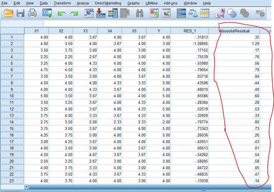Viewport: 274px width, 192px height.
Task: Print the data using the printer icon
Action: point(32,13)
